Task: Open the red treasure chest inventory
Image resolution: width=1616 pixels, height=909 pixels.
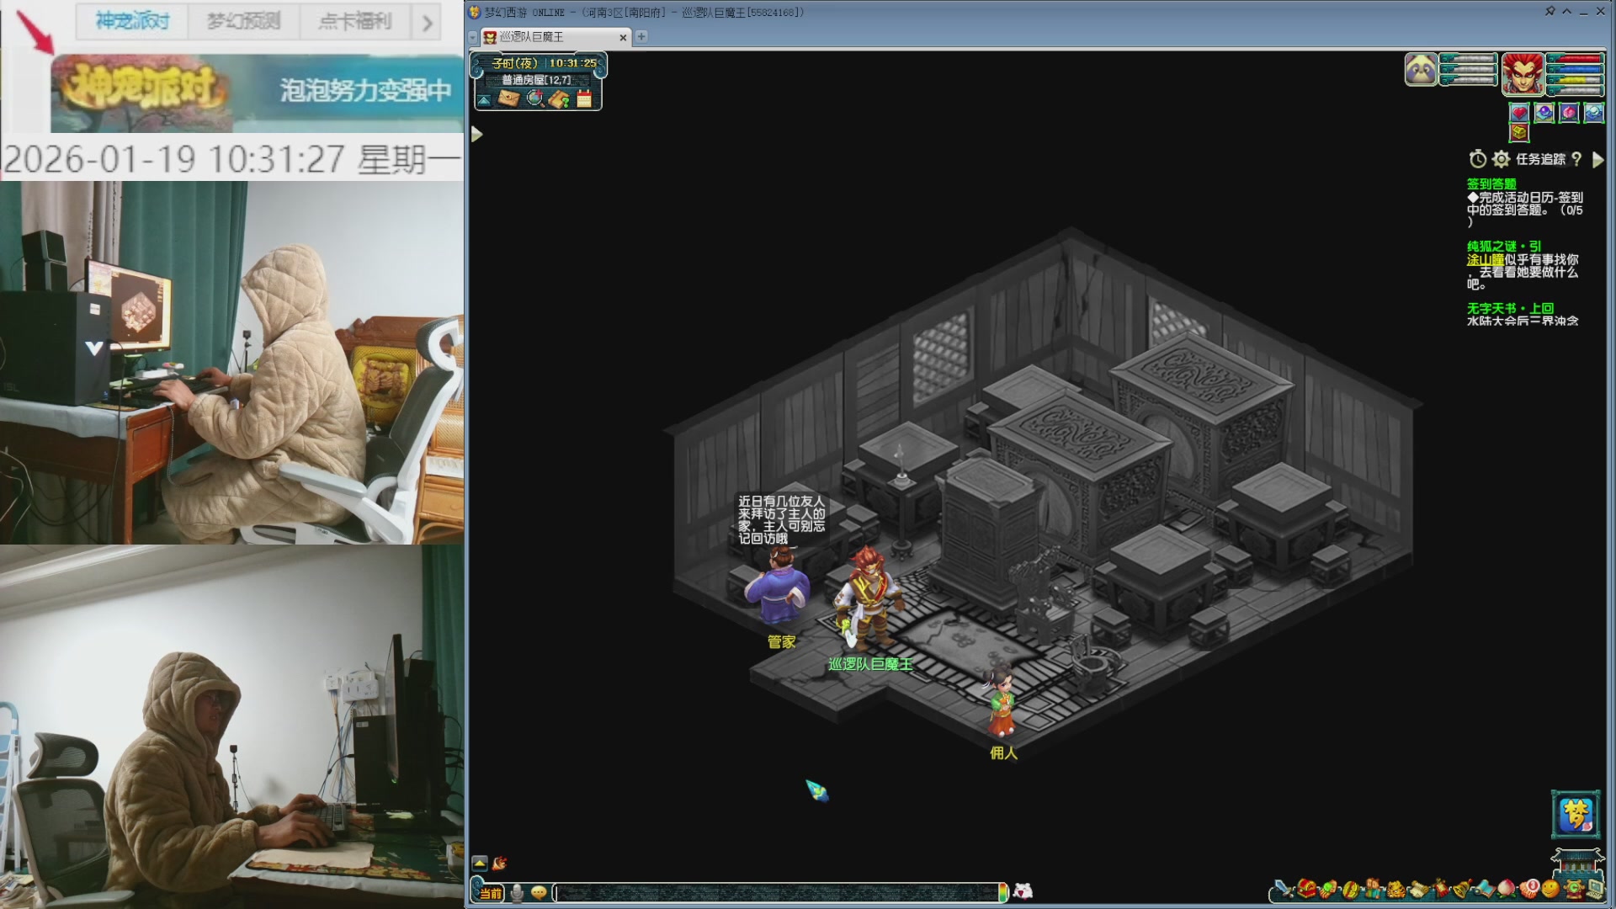Action: tap(1306, 890)
